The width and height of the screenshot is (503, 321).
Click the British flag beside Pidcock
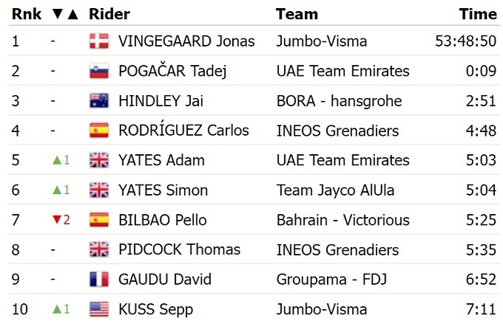click(98, 249)
